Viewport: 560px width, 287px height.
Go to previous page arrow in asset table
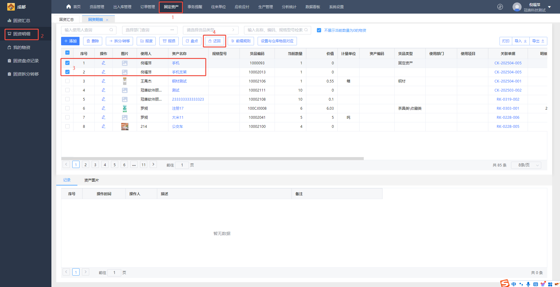[x=66, y=164]
